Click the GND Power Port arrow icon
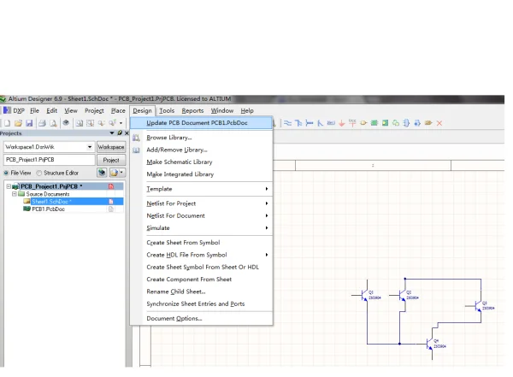The height and width of the screenshot is (377, 513). pyautogui.click(x=342, y=123)
